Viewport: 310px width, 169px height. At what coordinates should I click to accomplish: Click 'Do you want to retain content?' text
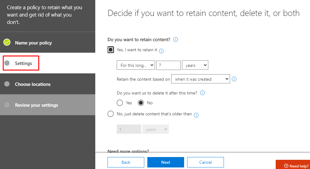tap(139, 40)
